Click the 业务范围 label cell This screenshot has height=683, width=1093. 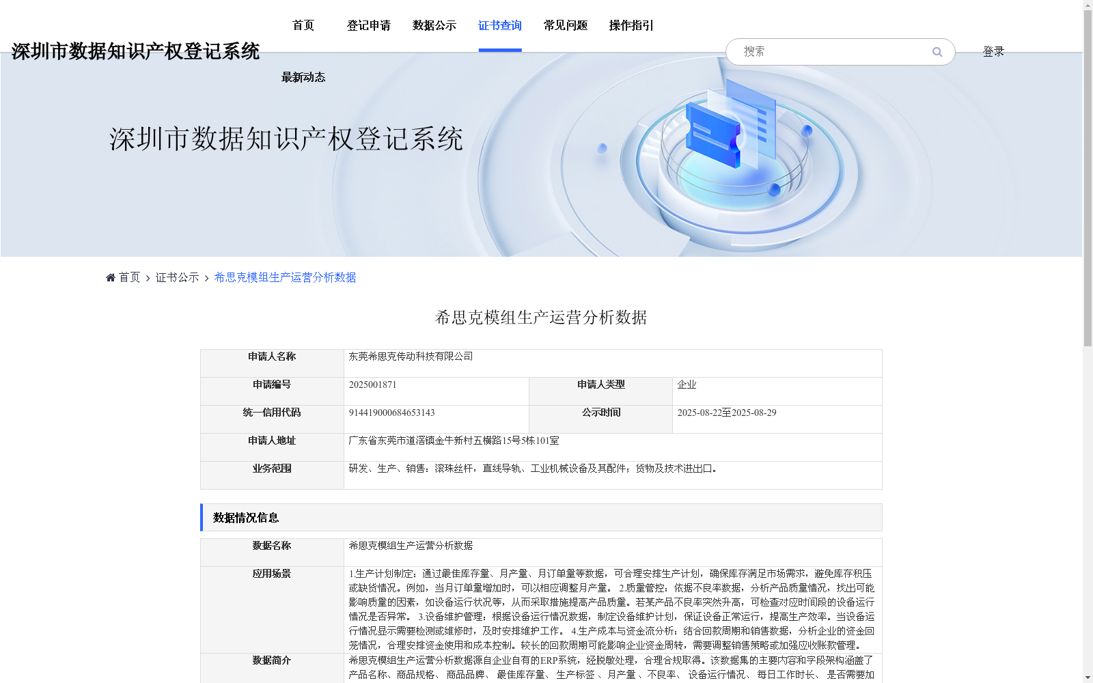[x=272, y=475]
